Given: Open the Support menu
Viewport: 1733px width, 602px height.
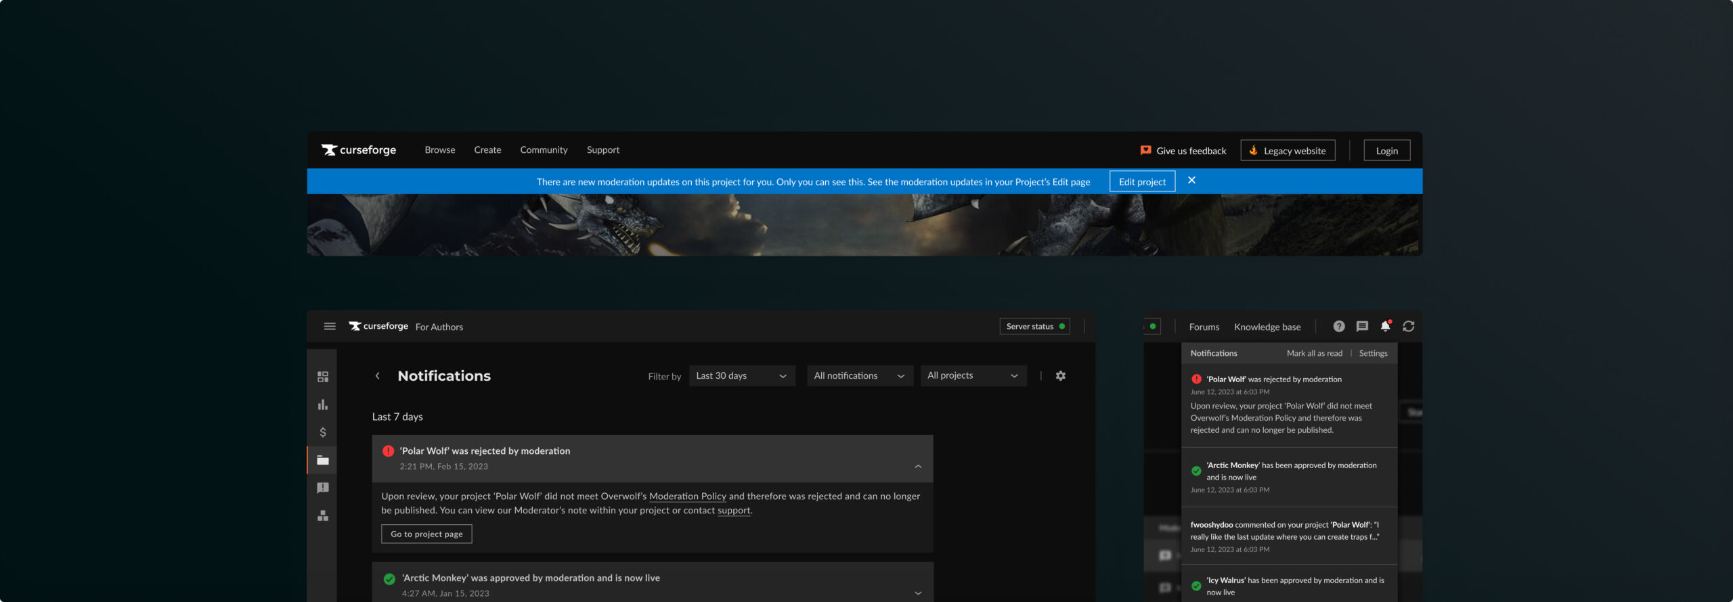Looking at the screenshot, I should pos(603,149).
